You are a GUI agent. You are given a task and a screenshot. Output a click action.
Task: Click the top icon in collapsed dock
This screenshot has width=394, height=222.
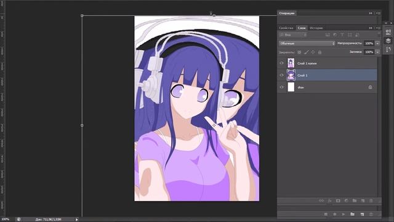388,31
